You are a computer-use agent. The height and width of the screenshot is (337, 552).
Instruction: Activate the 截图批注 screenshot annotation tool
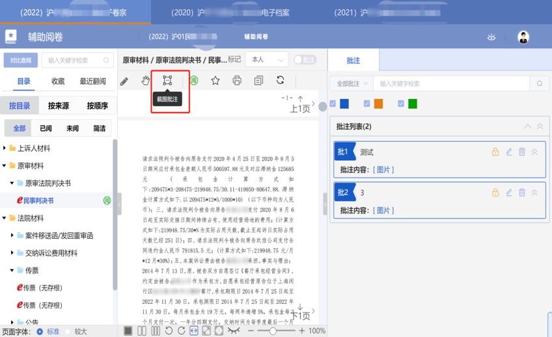167,81
